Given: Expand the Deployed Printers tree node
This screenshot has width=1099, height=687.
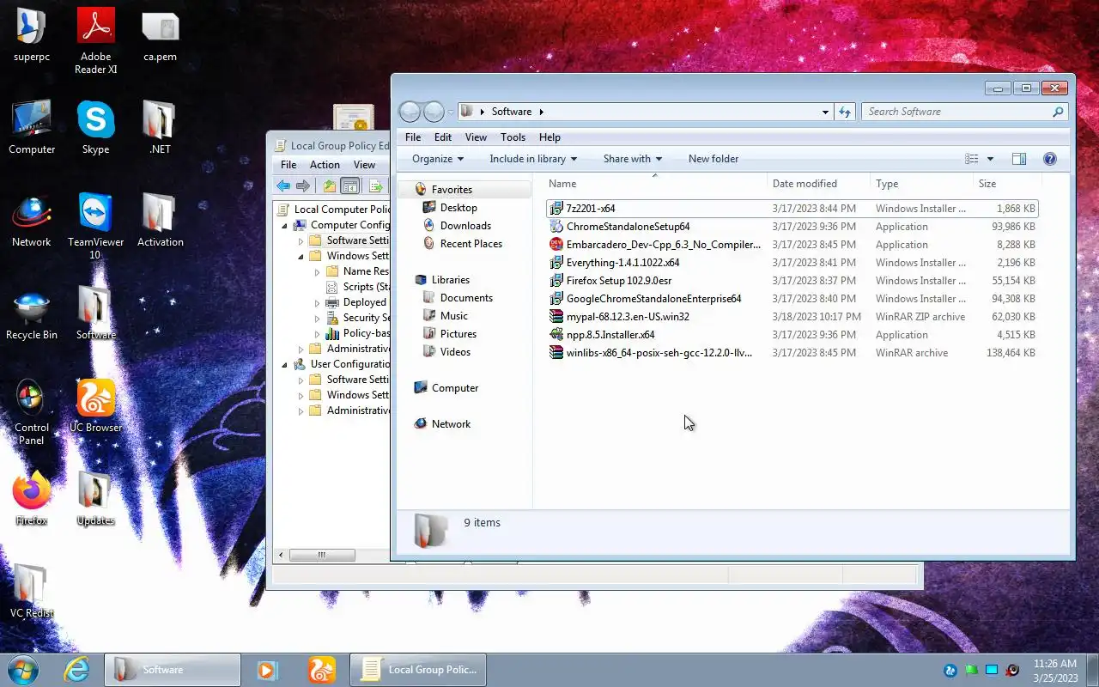Looking at the screenshot, I should 317,302.
